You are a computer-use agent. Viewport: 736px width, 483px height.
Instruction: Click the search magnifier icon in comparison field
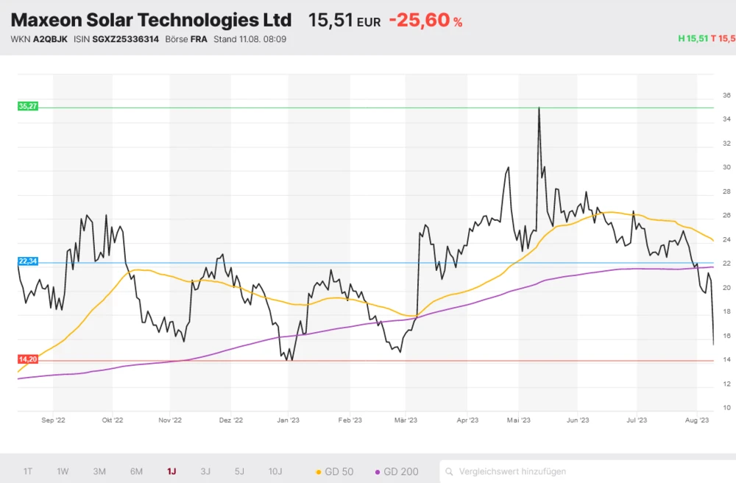point(450,471)
